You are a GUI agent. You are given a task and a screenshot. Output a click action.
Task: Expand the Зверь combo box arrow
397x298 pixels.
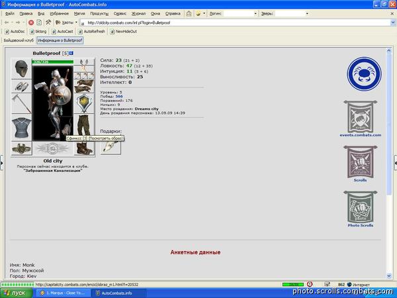307,13
